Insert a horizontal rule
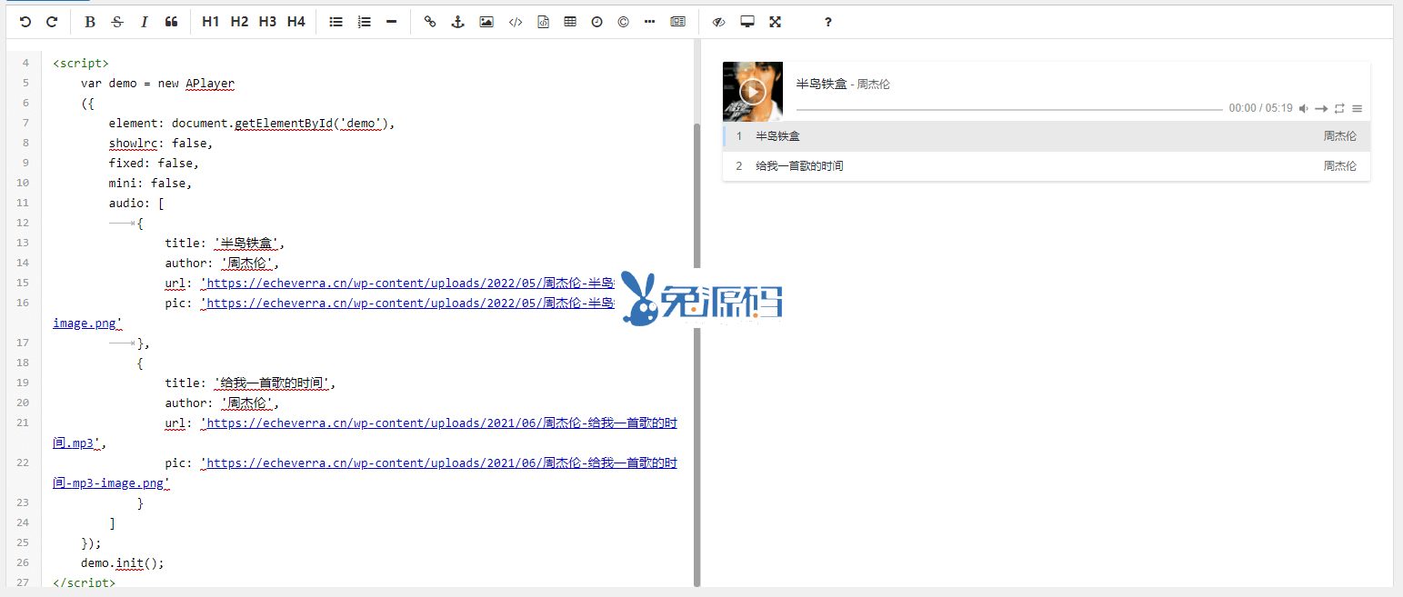Image resolution: width=1403 pixels, height=597 pixels. 391,22
